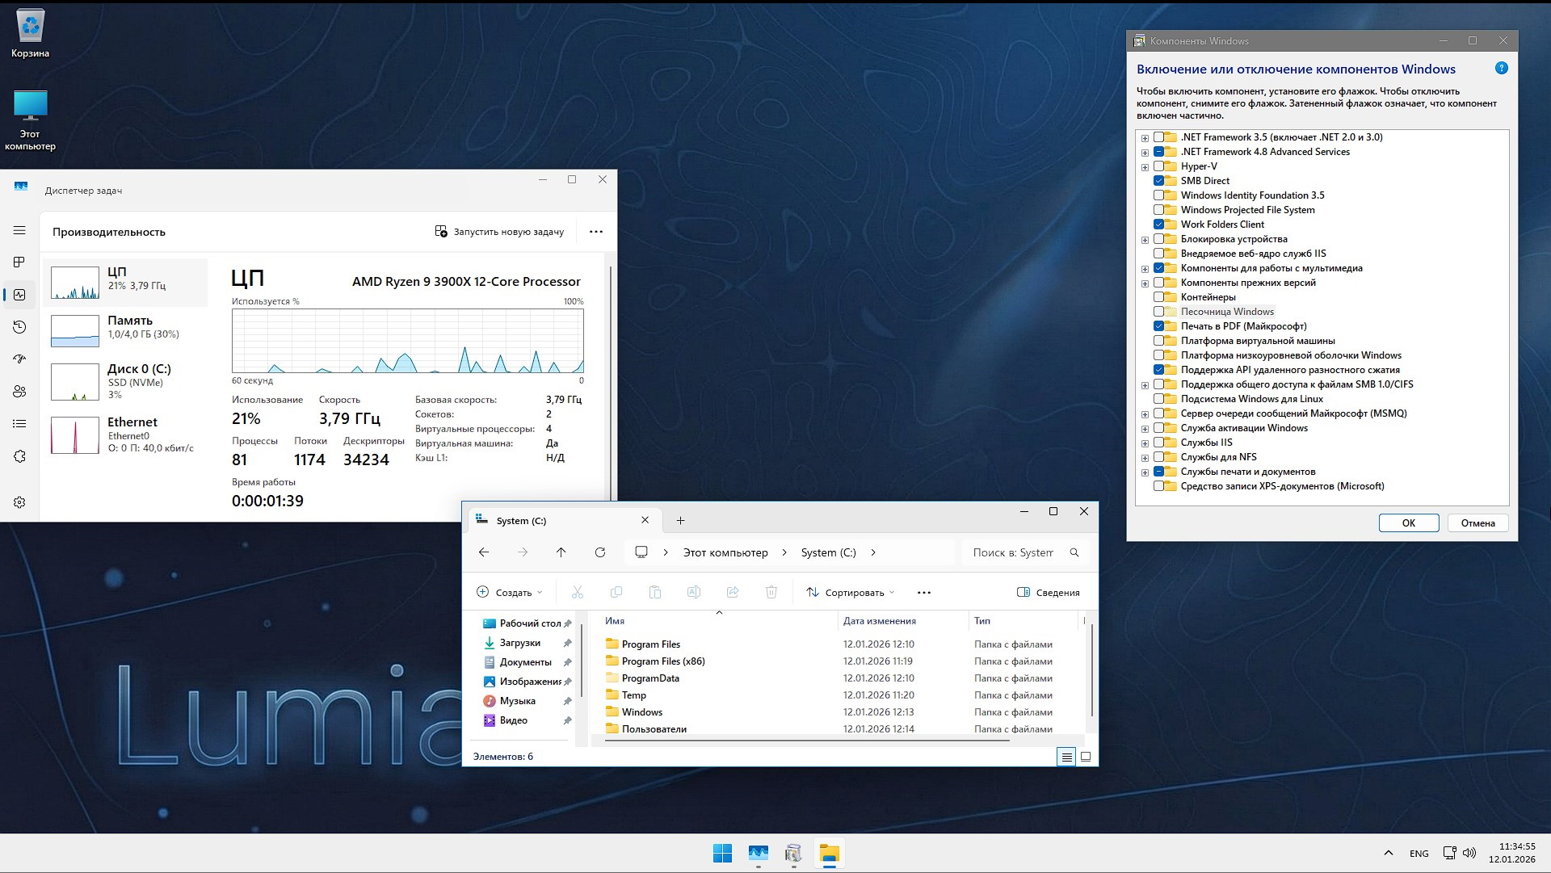
Task: Open the Сортировать dropdown in File Explorer
Action: [x=850, y=592]
